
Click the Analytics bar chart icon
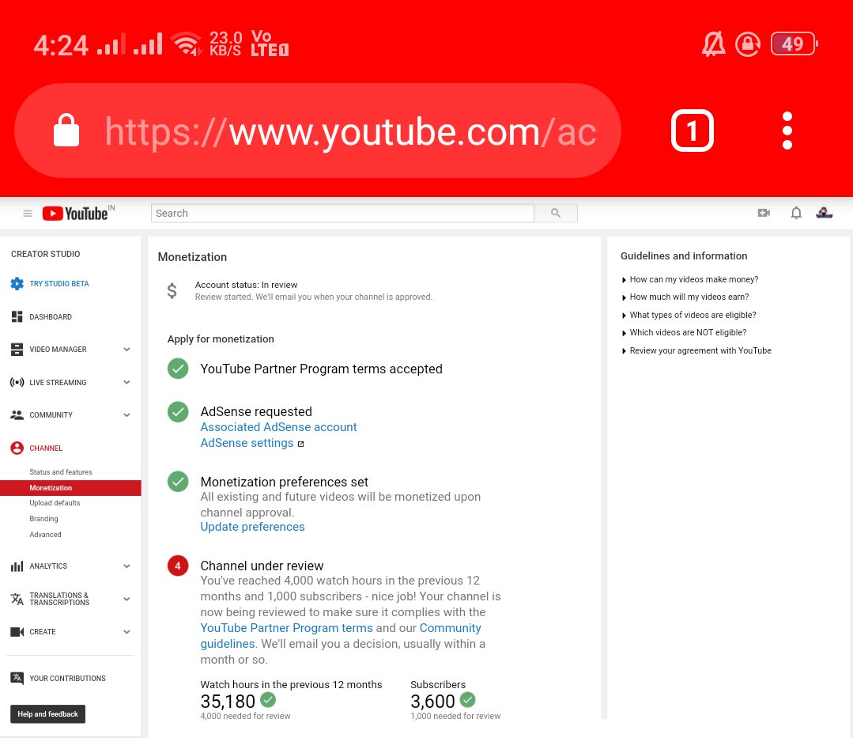tap(17, 566)
